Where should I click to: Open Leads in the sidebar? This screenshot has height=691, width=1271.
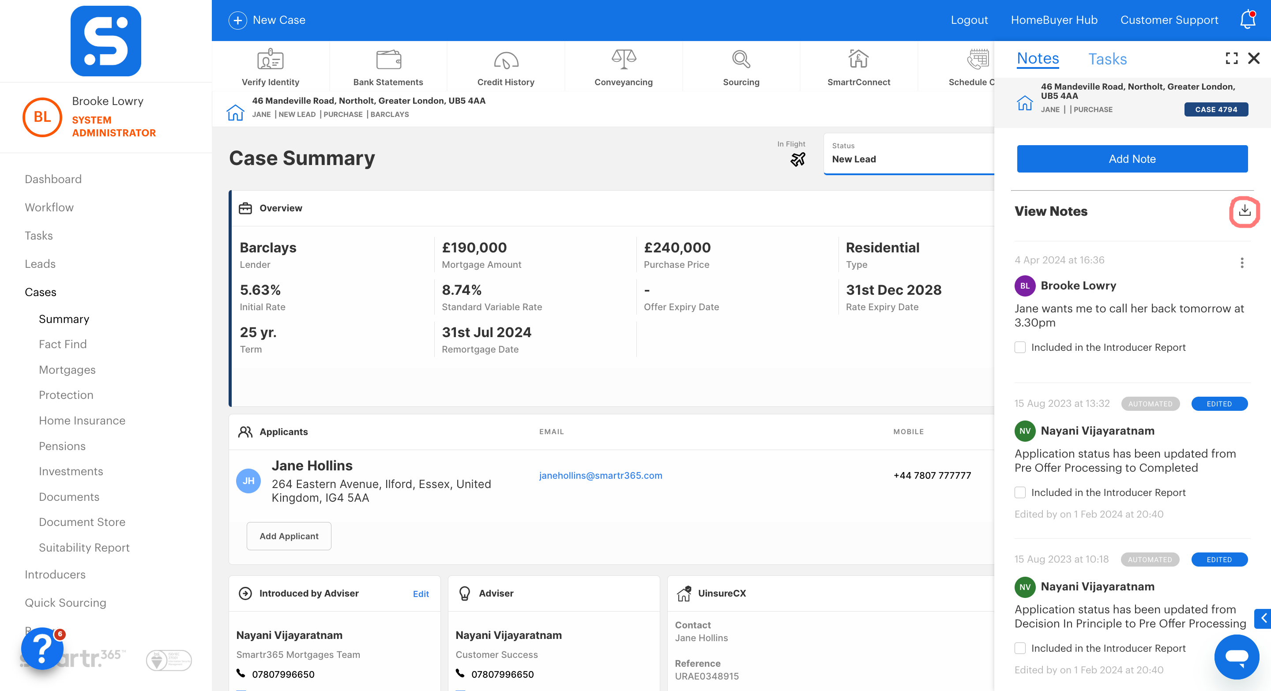click(x=40, y=264)
